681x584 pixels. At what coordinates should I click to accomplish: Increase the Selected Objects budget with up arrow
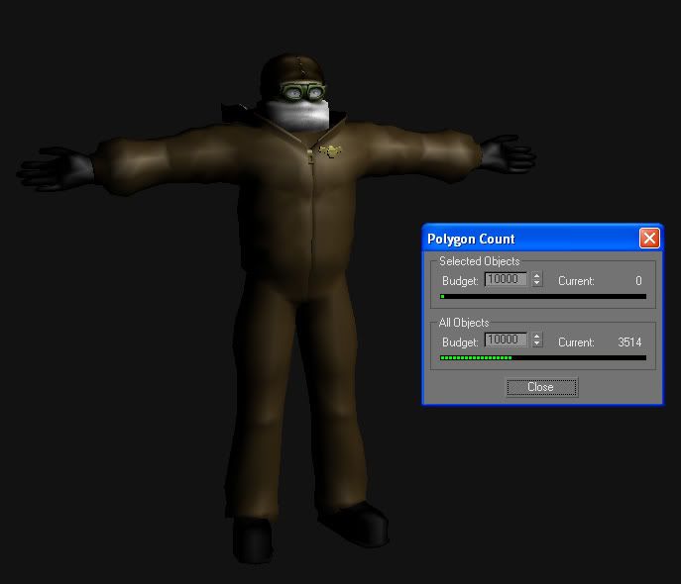point(537,276)
